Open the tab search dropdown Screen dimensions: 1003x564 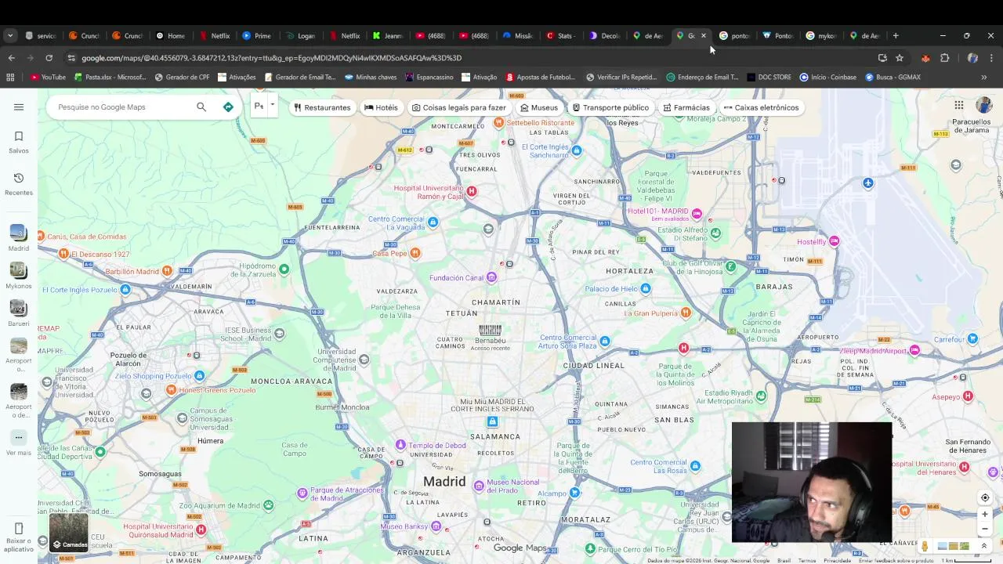[x=10, y=35]
